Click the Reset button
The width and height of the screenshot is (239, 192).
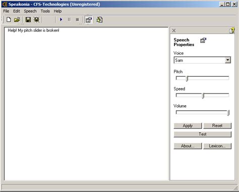217,126
